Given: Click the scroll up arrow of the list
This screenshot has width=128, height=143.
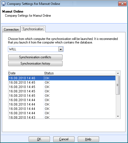Looking at the screenshot, I should (118, 73).
